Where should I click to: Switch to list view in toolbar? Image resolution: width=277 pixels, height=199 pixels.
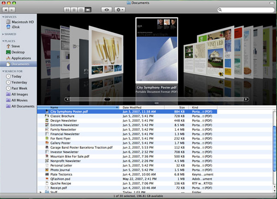[x=74, y=10]
